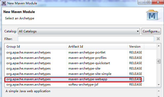Click the group id in the softeu-archetype-jsf row
The height and width of the screenshot is (97, 164).
tap(28, 85)
